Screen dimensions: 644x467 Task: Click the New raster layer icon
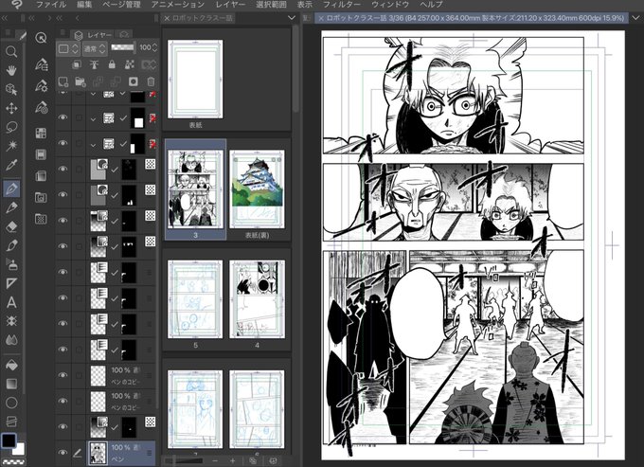[x=63, y=81]
